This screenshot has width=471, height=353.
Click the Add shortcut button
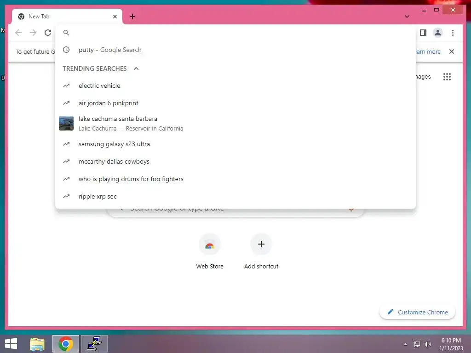pos(261,251)
